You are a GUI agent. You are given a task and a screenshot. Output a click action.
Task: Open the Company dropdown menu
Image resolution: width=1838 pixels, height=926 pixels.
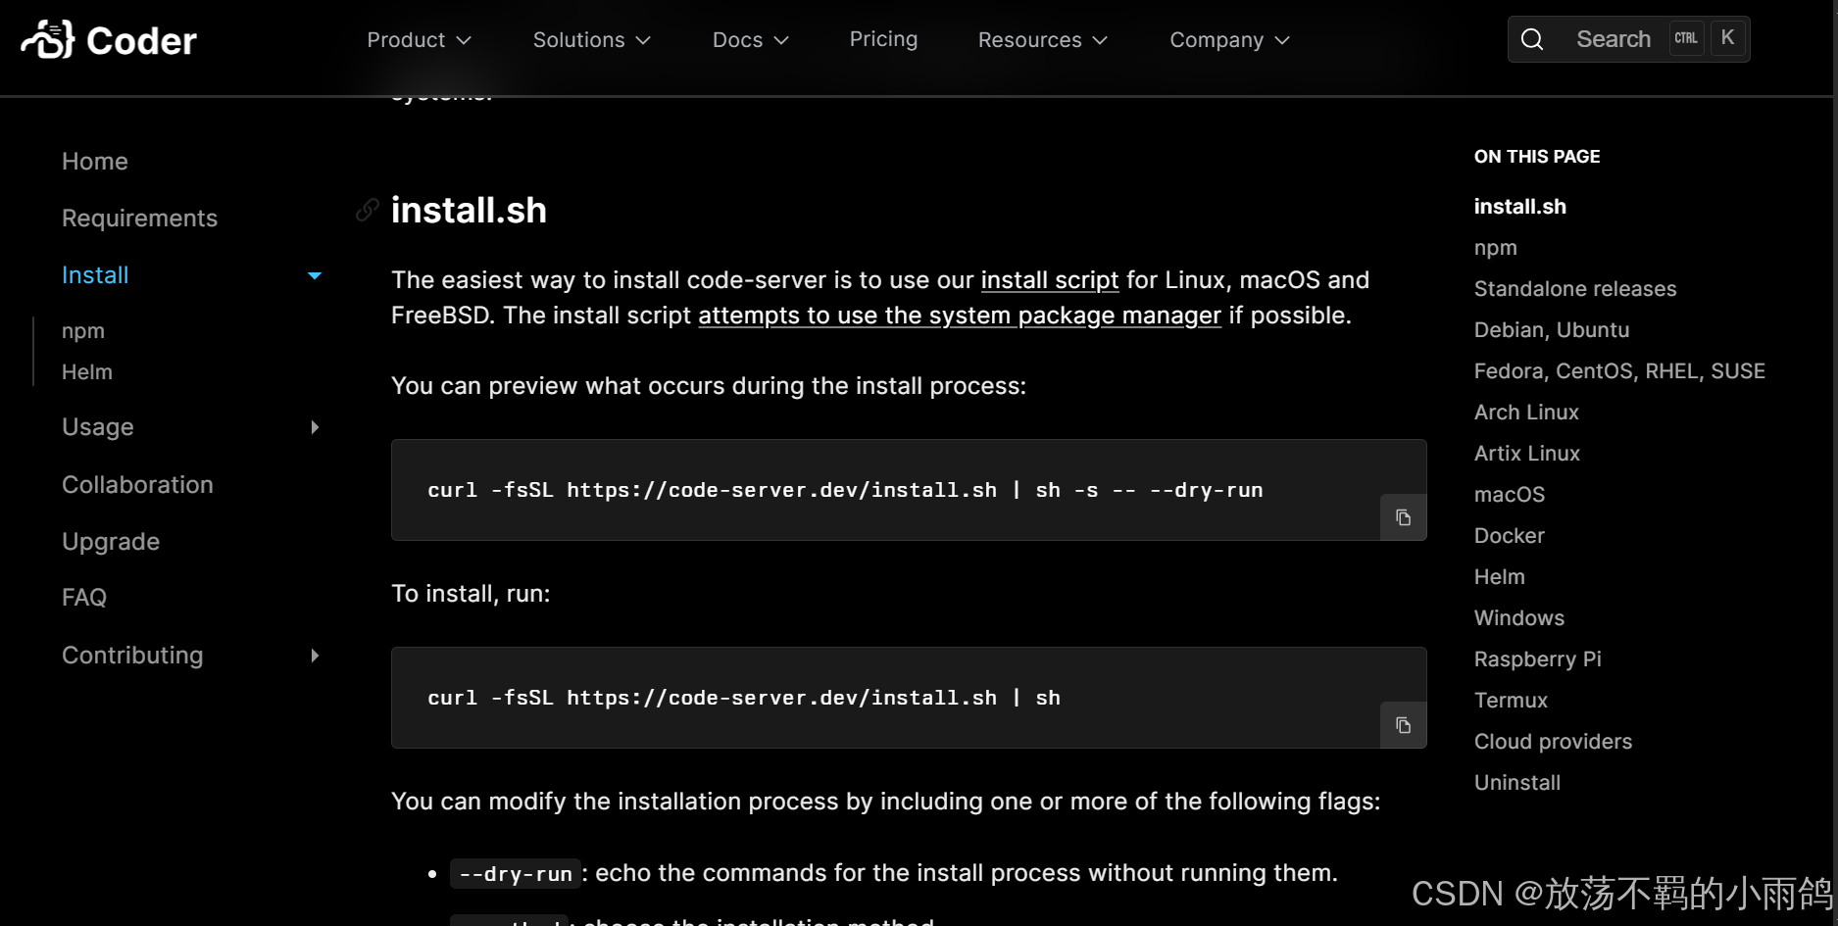click(1230, 40)
